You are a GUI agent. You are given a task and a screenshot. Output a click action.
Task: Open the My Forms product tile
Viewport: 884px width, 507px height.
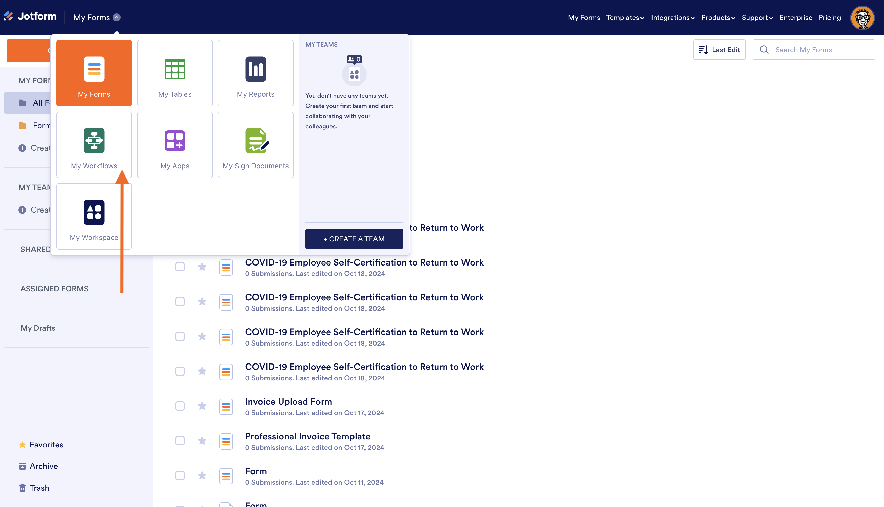(x=94, y=73)
